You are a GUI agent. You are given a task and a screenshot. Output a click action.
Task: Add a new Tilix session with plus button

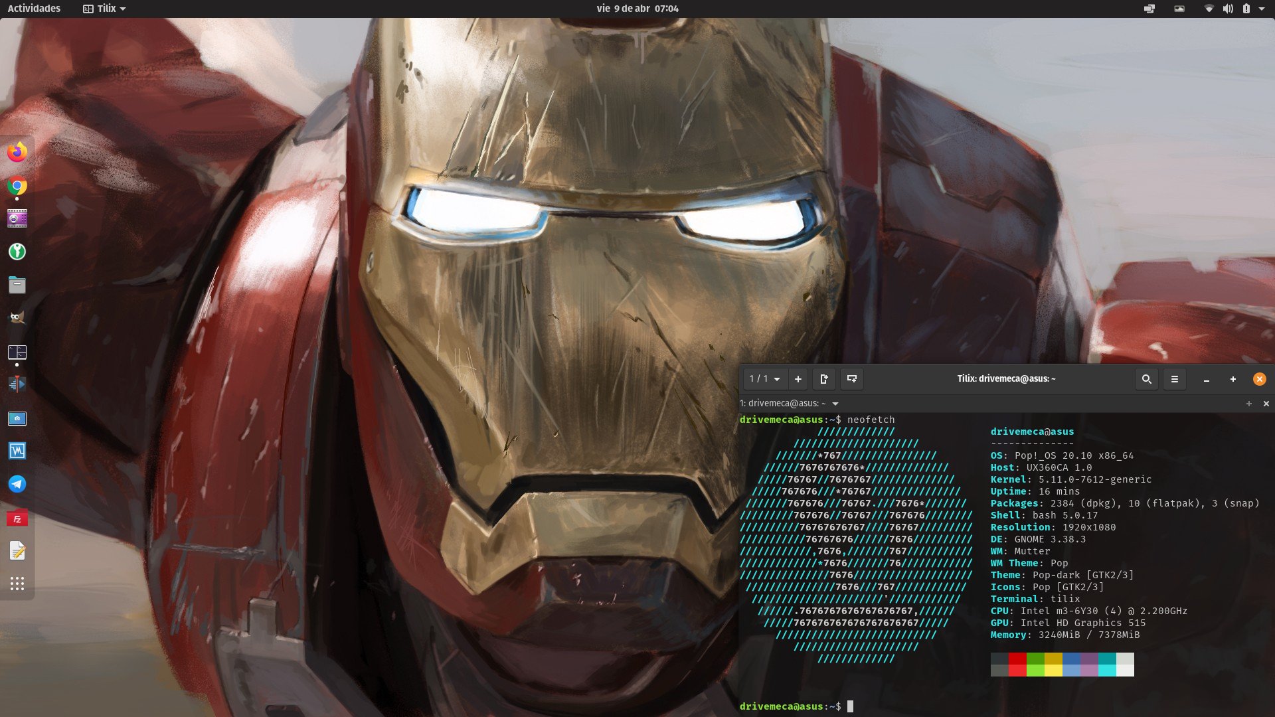798,379
